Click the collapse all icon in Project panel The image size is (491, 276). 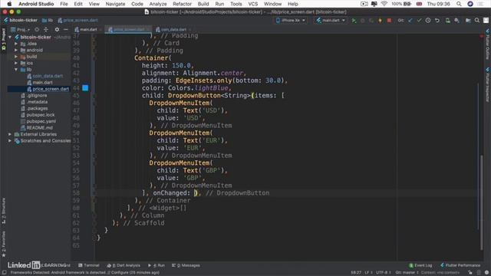(x=46, y=29)
